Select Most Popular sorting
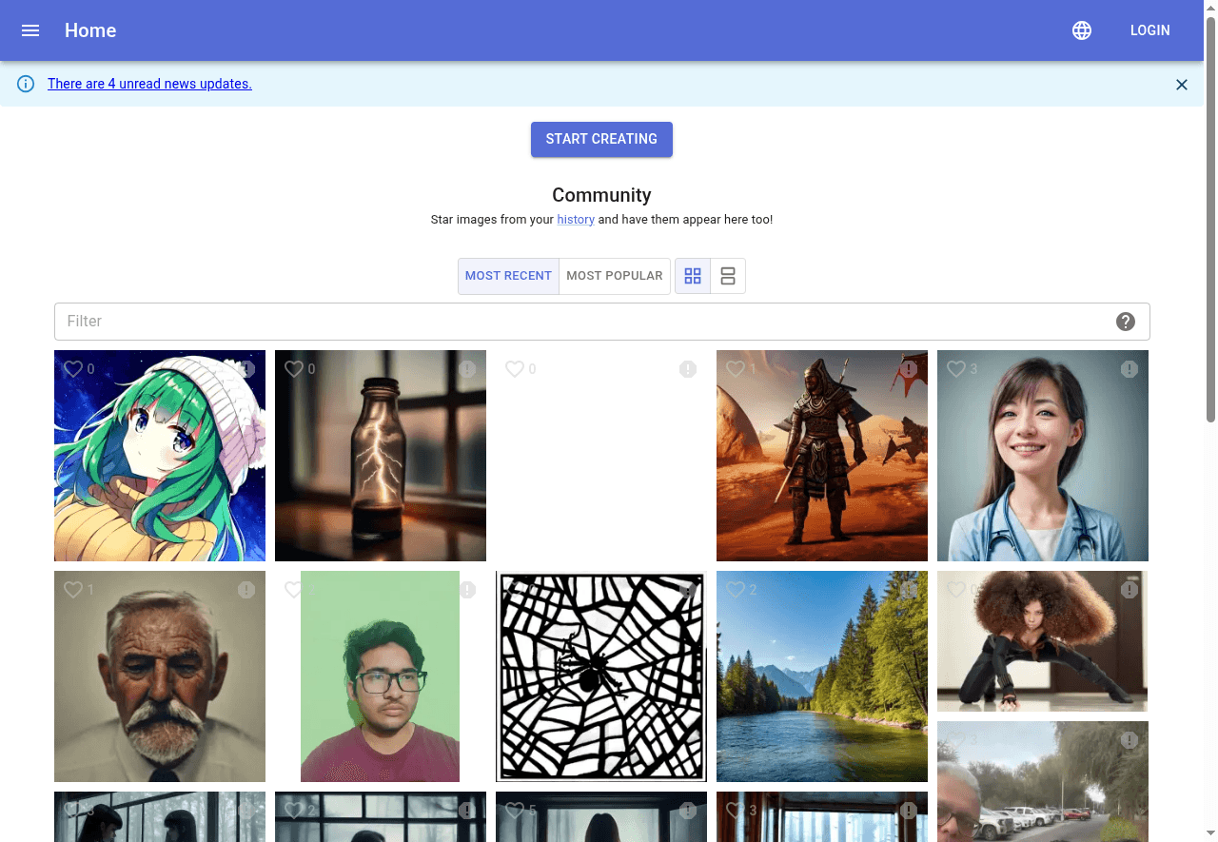Screen dimensions: 1218x842 (x=614, y=276)
